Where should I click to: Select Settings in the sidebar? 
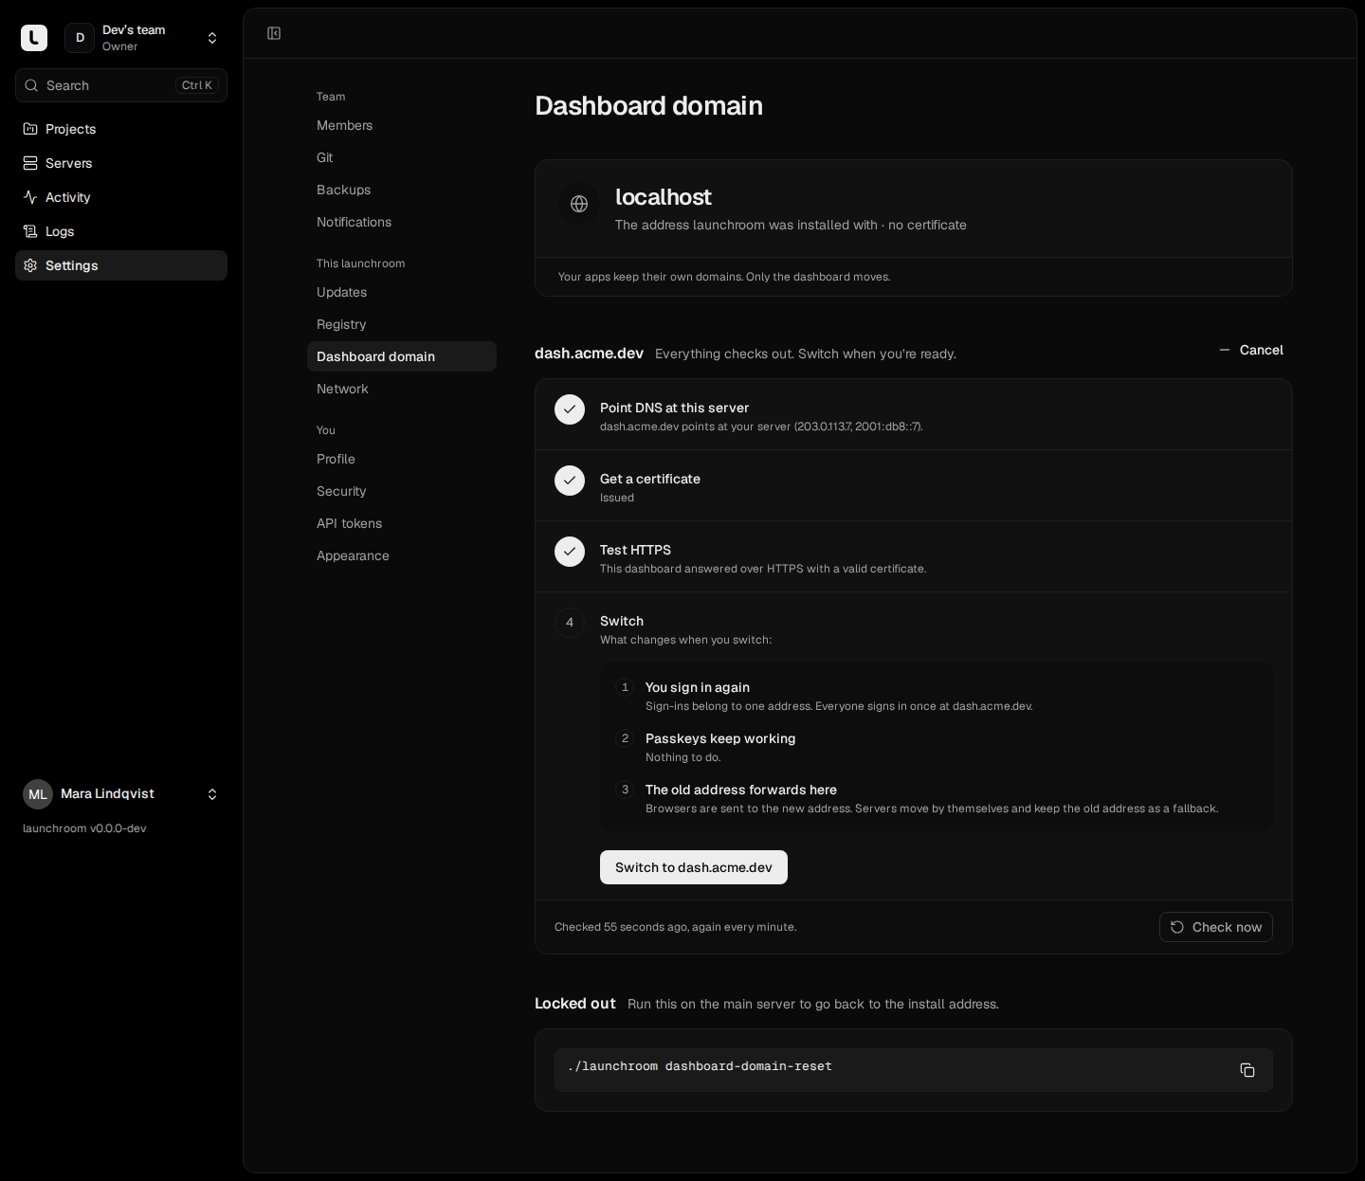click(x=121, y=265)
